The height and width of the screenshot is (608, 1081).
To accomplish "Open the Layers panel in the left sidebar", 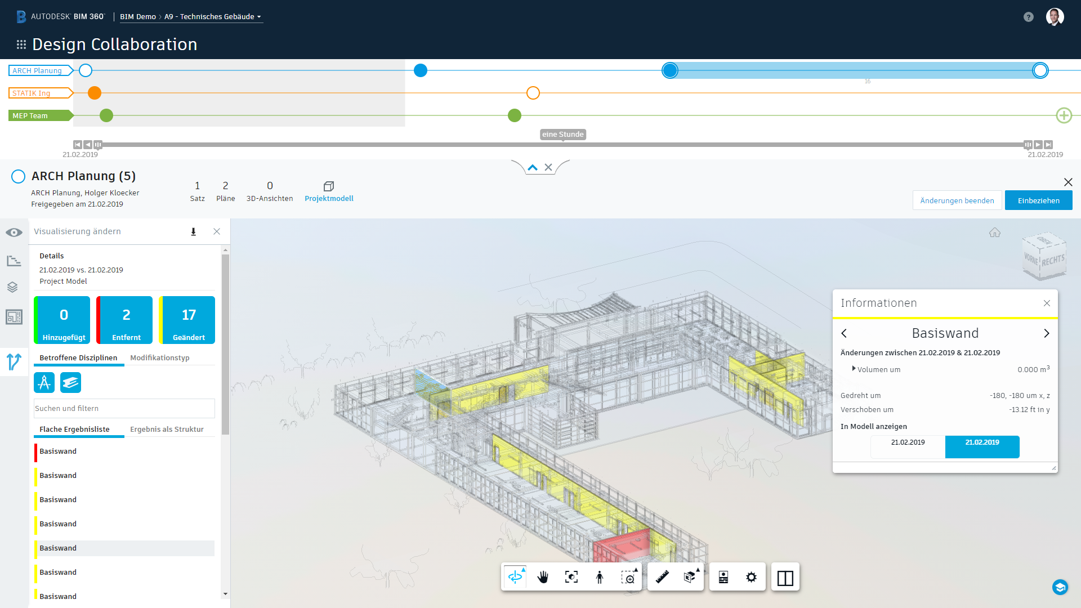I will pyautogui.click(x=12, y=287).
